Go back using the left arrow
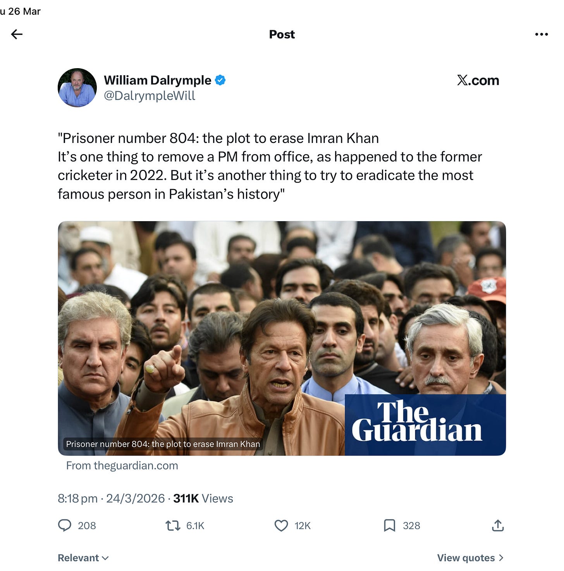564x571 pixels. [x=17, y=34]
